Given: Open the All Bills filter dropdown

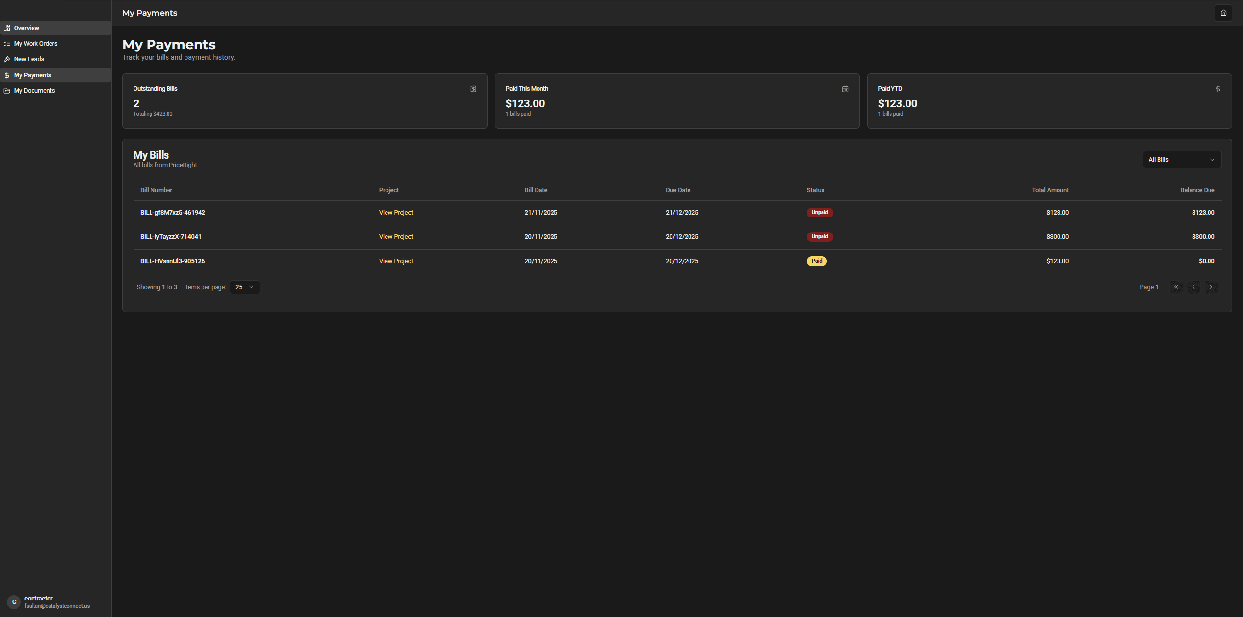Looking at the screenshot, I should (1182, 160).
